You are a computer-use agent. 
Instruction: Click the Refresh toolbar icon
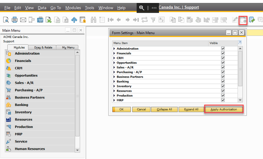coord(145,20)
